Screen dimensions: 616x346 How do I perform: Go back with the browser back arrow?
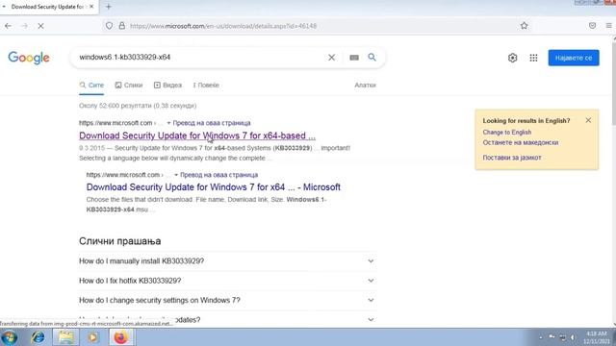click(8, 26)
